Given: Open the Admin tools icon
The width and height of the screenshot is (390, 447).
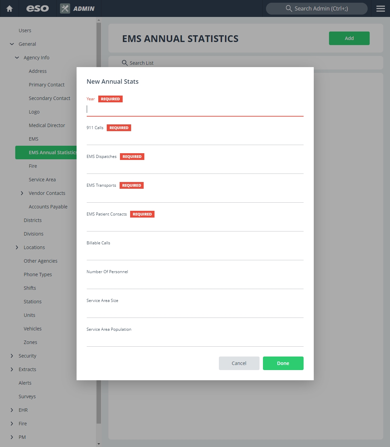Looking at the screenshot, I should tap(65, 8).
